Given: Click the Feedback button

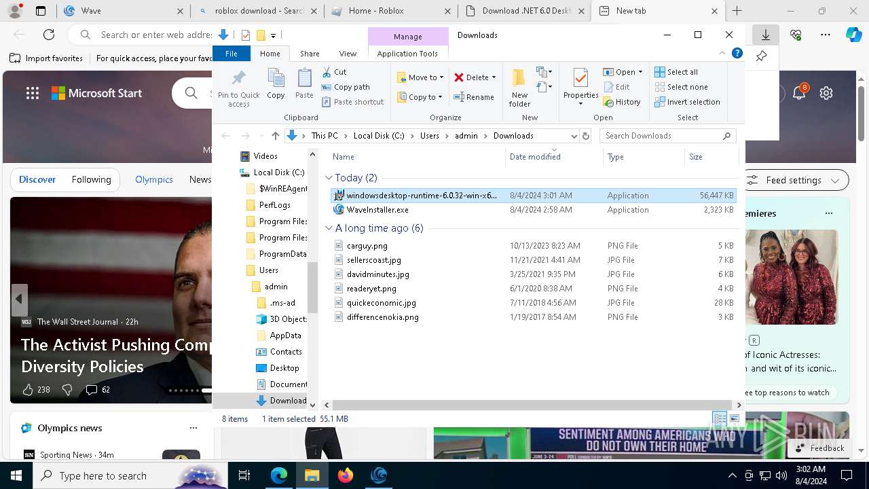Looking at the screenshot, I should (819, 448).
